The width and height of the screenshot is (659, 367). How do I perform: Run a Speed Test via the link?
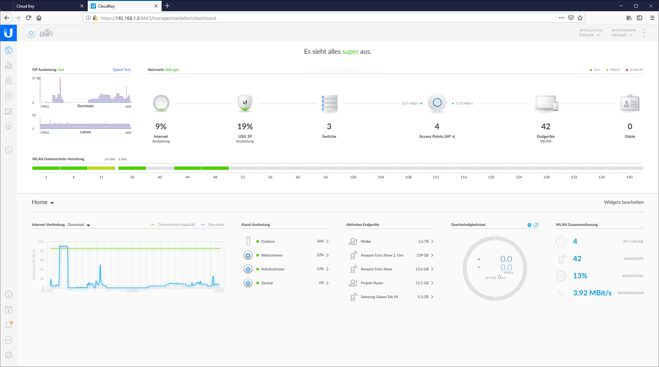122,70
